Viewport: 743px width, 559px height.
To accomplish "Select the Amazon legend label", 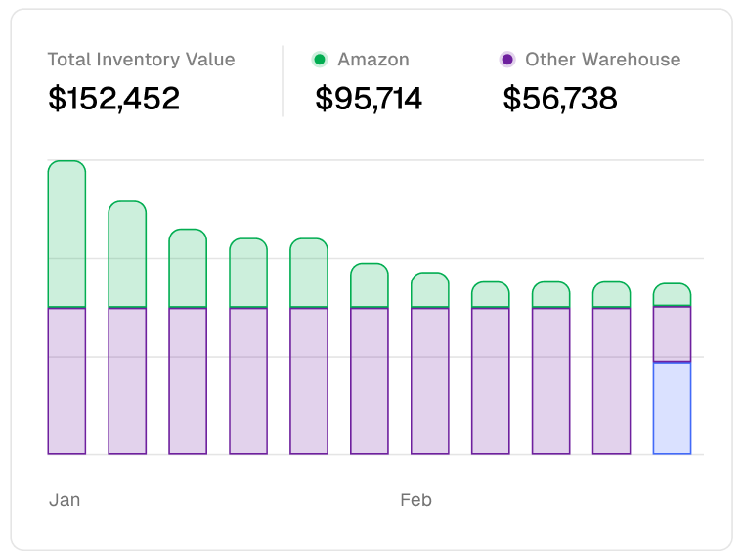I will [x=372, y=60].
